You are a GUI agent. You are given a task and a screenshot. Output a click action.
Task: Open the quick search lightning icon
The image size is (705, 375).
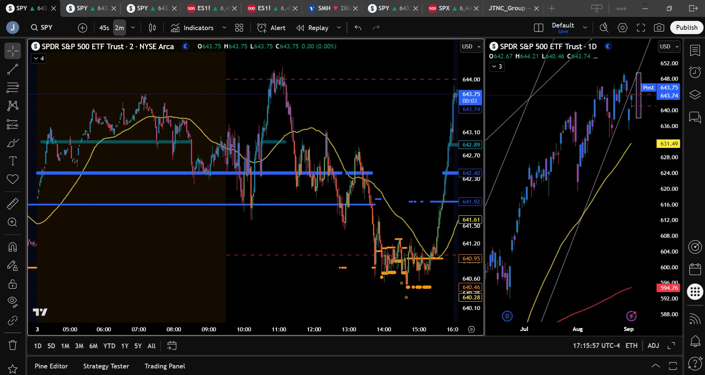click(604, 28)
